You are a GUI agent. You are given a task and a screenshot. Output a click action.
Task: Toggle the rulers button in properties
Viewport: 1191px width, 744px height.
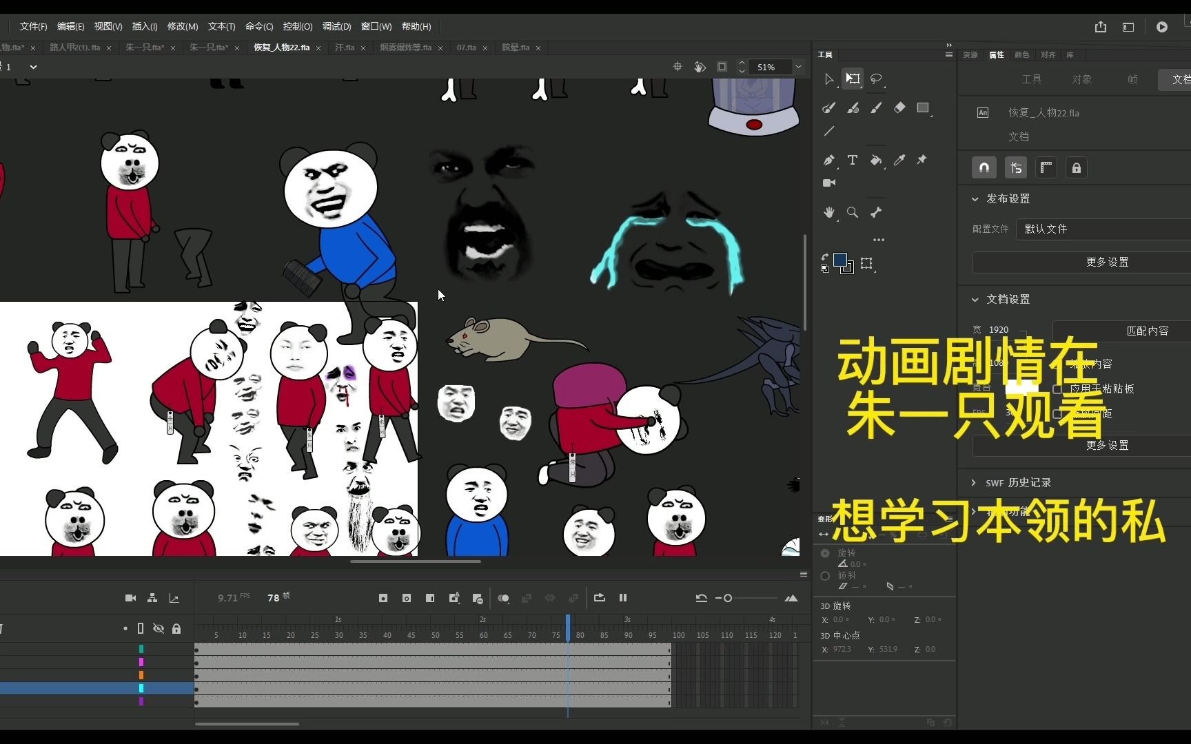point(1046,167)
